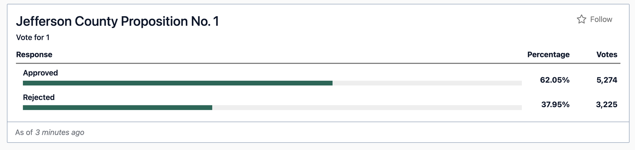Select the Jefferson County Proposition No. 1 title

coord(117,21)
